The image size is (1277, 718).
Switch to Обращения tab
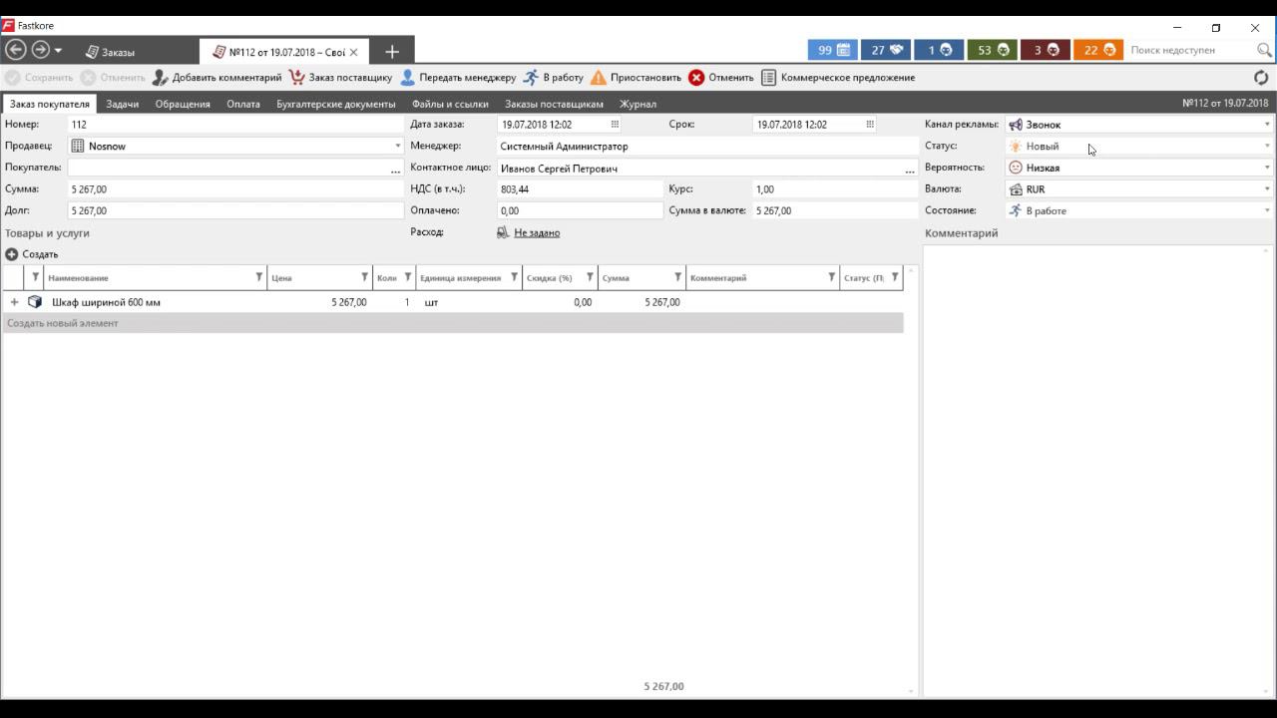tap(183, 104)
